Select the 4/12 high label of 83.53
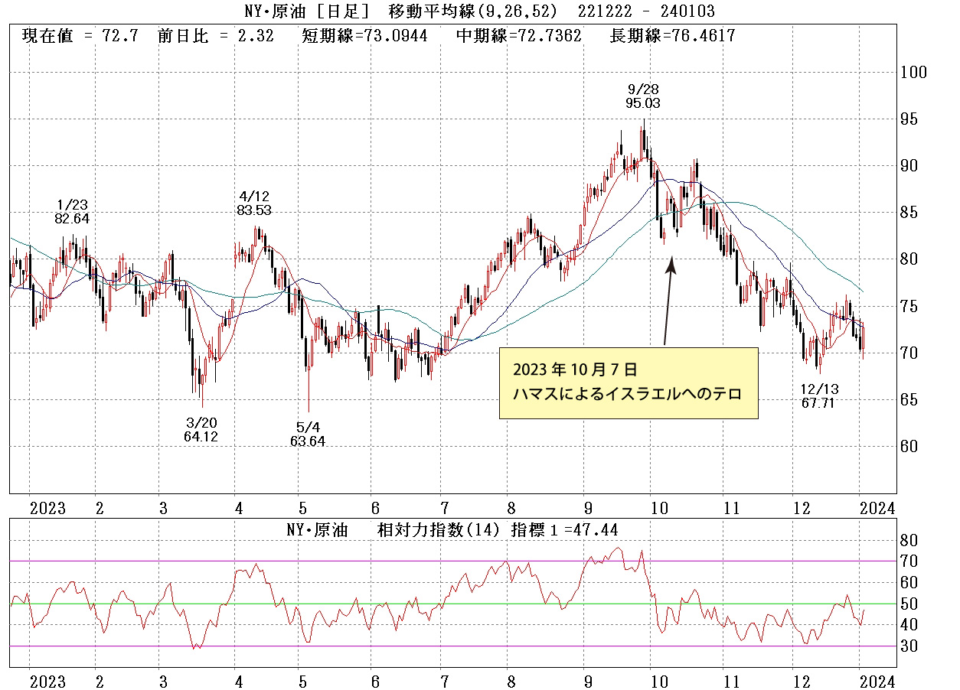 tap(253, 203)
